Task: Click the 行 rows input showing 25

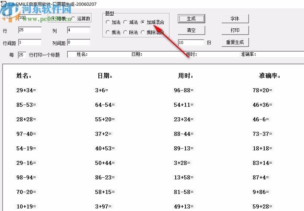Action: (x=29, y=30)
